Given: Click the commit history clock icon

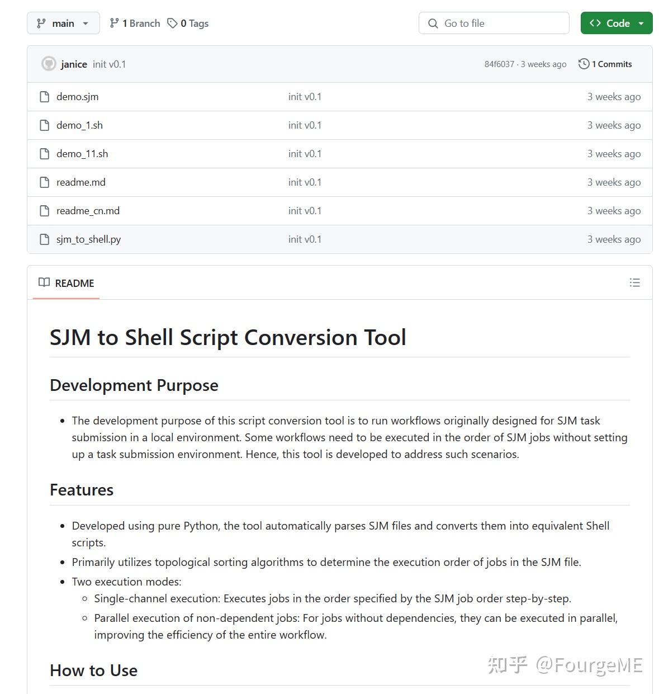Looking at the screenshot, I should (584, 64).
